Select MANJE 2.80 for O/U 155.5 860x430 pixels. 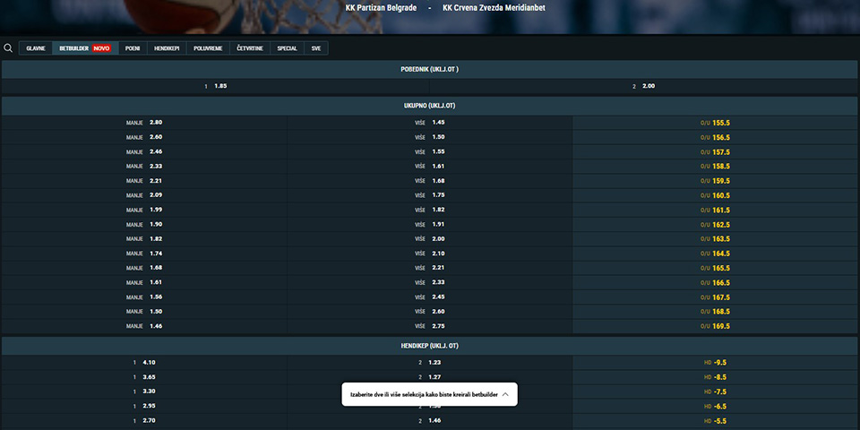tap(144, 123)
